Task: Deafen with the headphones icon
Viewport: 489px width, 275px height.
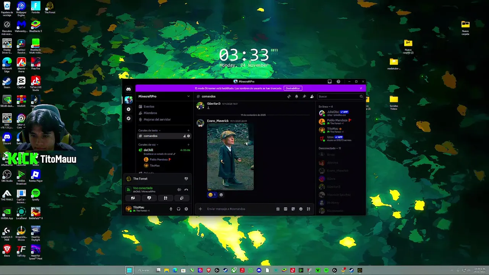Action: click(178, 209)
